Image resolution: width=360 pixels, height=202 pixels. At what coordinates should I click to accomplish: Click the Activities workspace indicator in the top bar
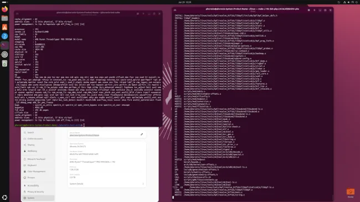point(4,2)
